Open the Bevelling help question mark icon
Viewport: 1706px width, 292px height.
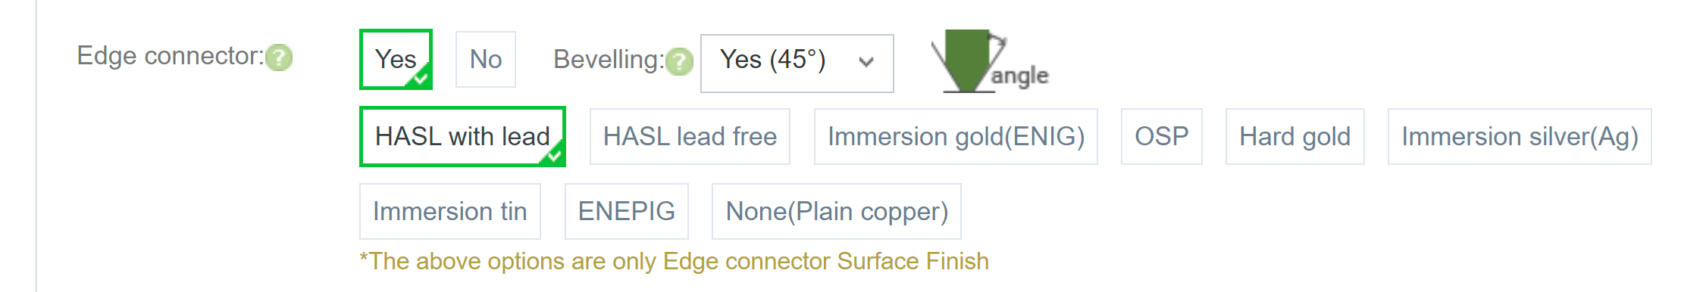click(680, 61)
